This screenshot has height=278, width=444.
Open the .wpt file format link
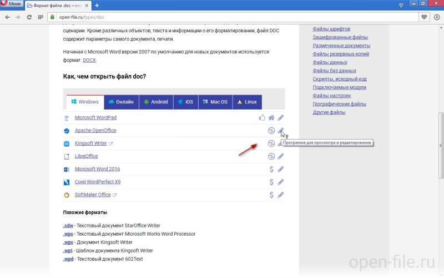(x=68, y=251)
